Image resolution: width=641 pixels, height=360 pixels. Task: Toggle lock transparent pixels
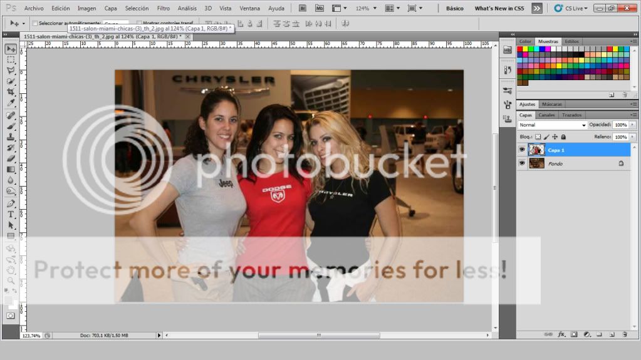tap(538, 137)
